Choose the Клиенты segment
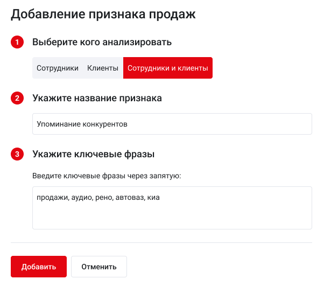Image resolution: width=331 pixels, height=286 pixels. coord(103,68)
